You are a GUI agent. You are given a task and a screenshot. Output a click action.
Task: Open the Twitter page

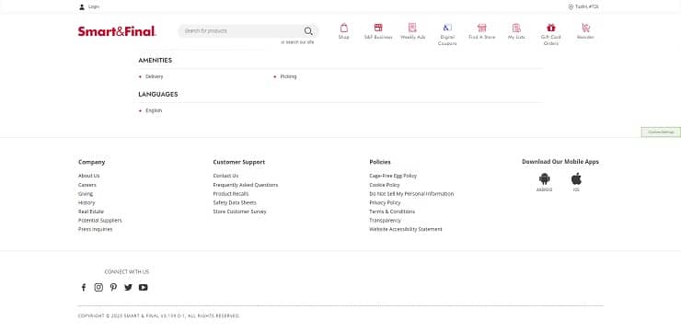pos(128,287)
